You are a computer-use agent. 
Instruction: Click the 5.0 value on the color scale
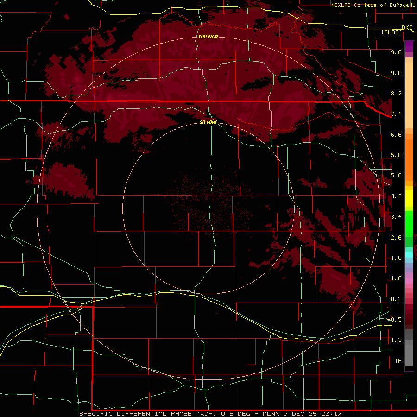click(396, 176)
